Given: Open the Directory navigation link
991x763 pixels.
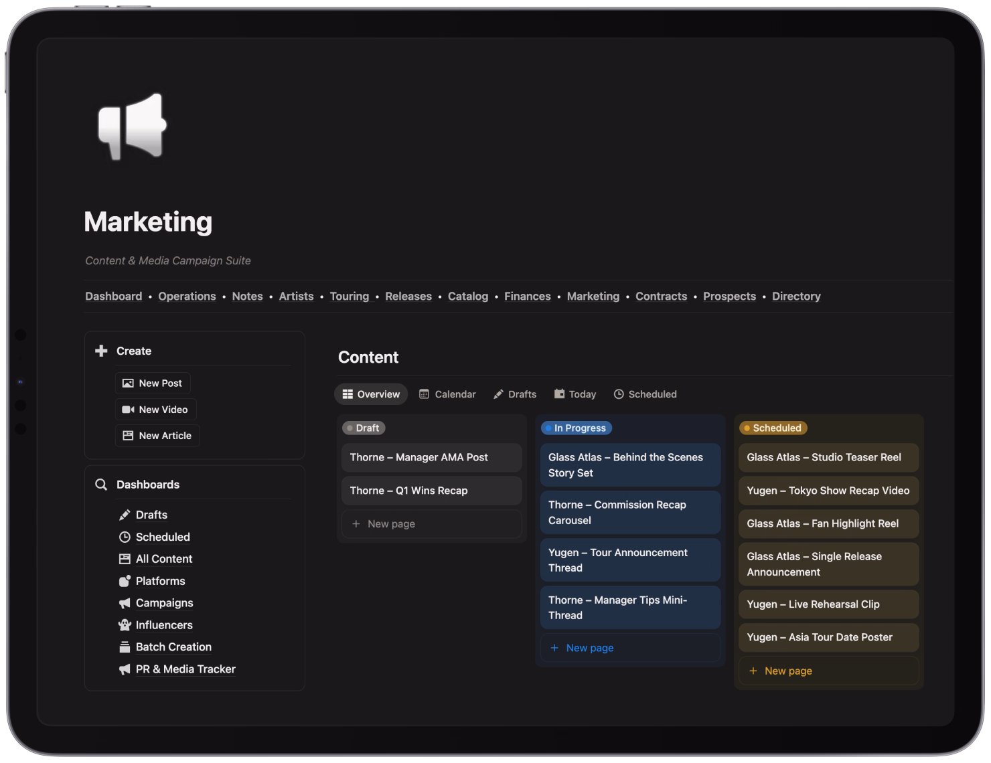Looking at the screenshot, I should pos(796,296).
